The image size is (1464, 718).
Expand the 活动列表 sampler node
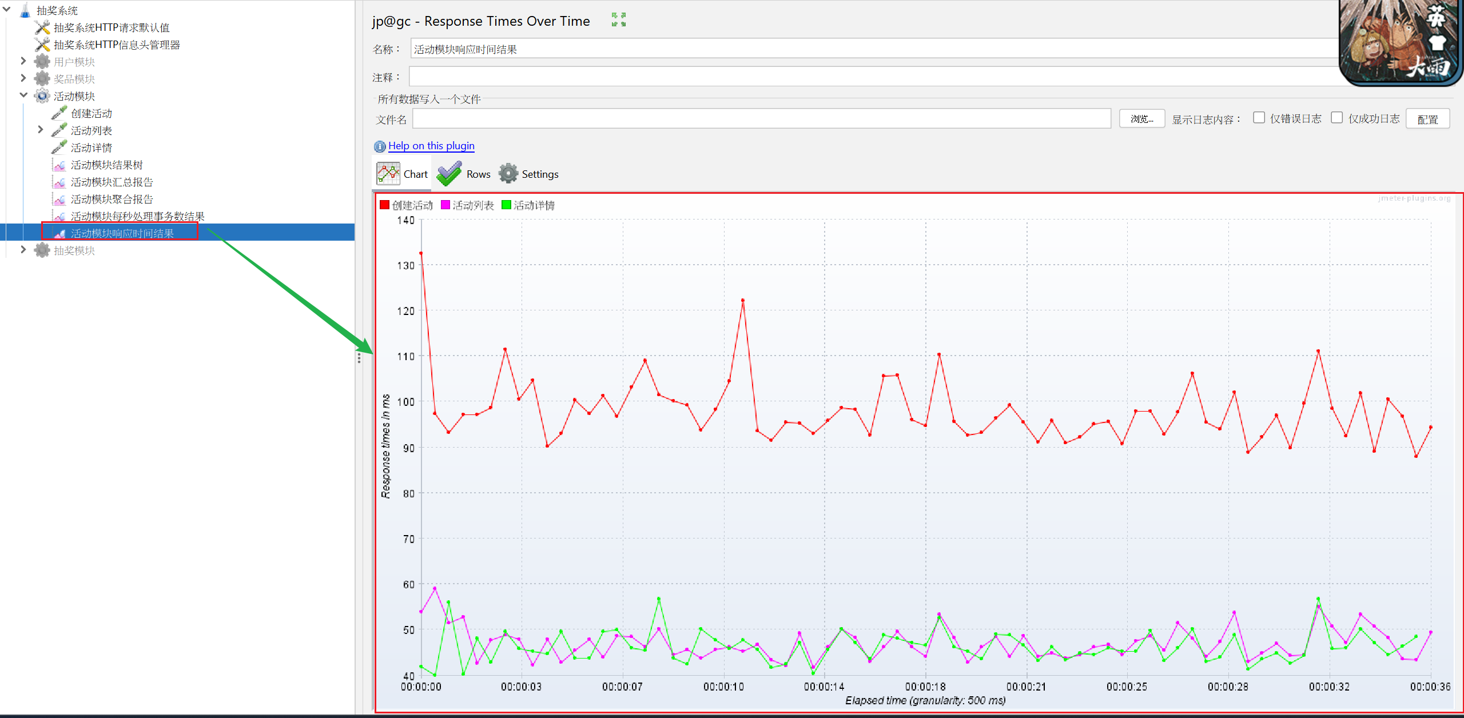pyautogui.click(x=41, y=130)
